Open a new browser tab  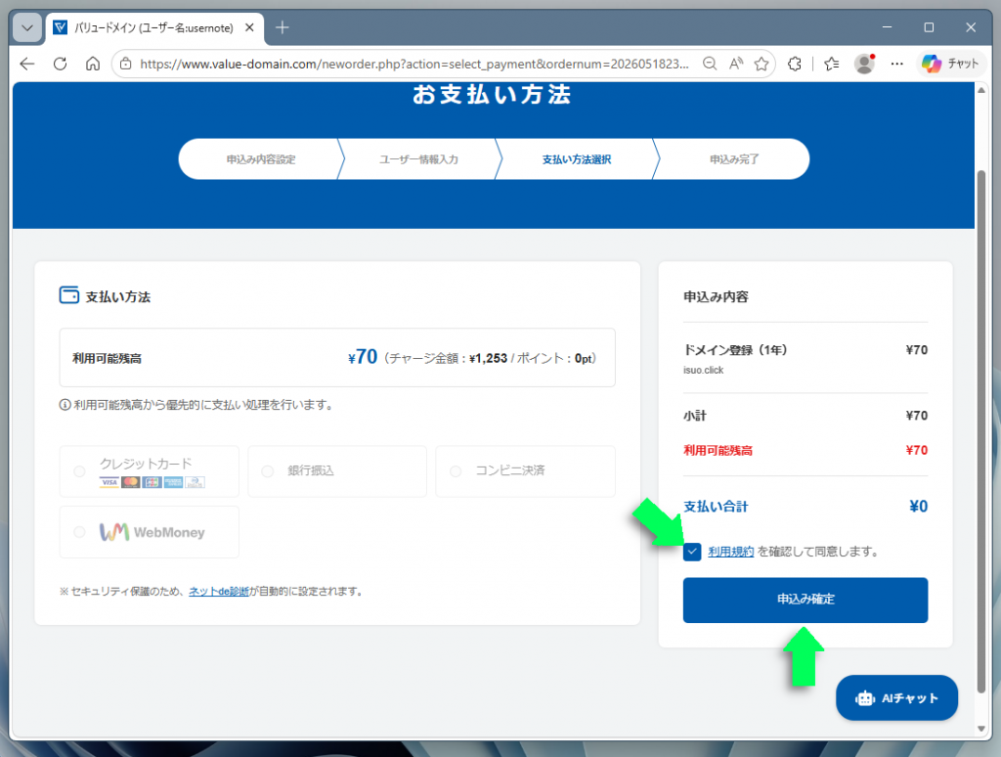click(283, 27)
